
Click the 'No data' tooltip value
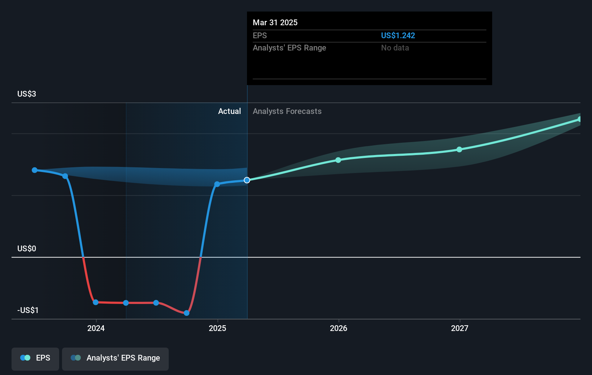point(395,48)
